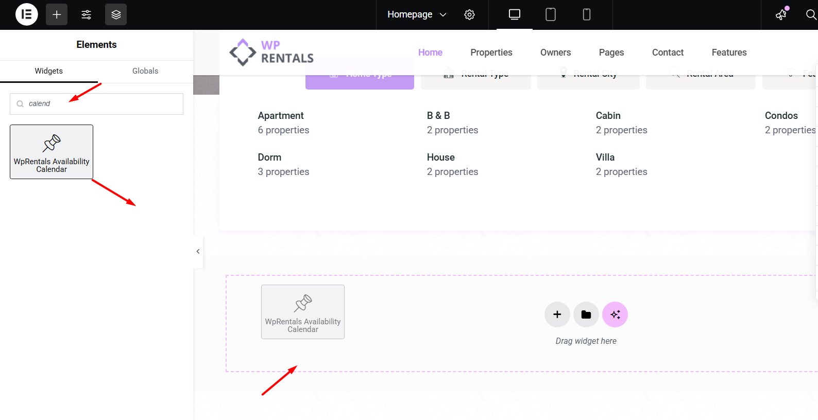
Task: Open the What's New megaphone icon
Action: tap(781, 14)
